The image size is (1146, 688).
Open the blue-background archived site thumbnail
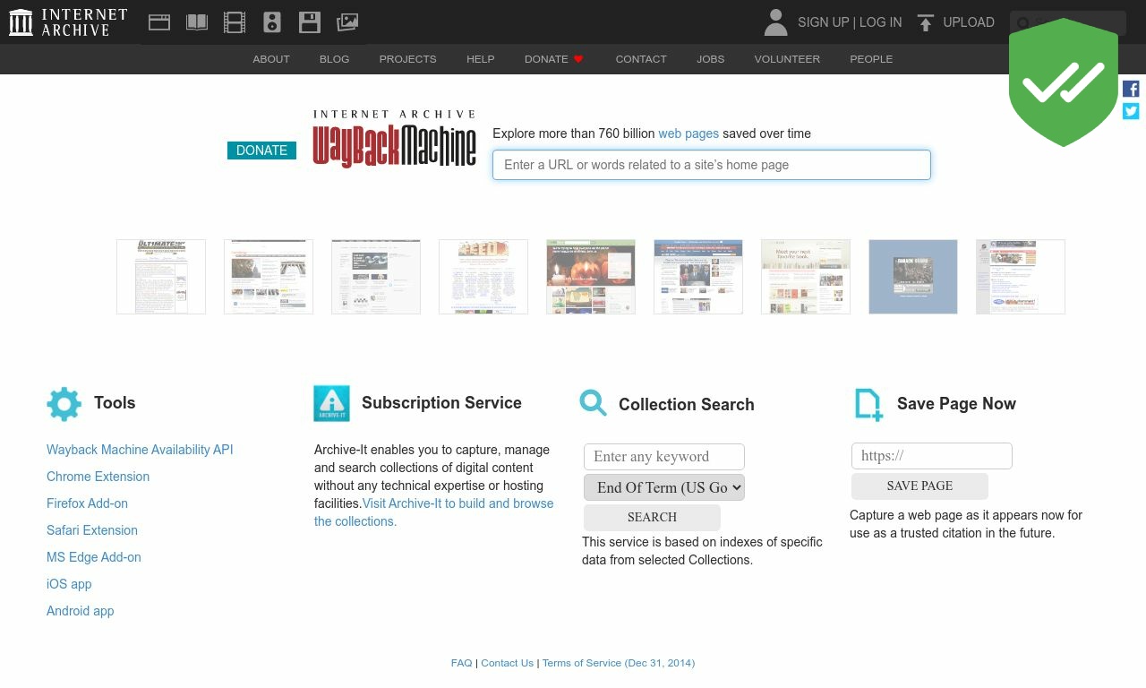(x=913, y=277)
